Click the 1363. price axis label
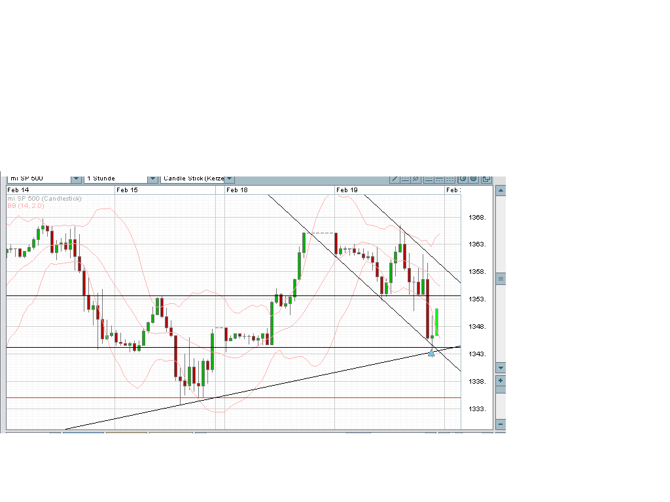This screenshot has height=502, width=670. [x=477, y=244]
